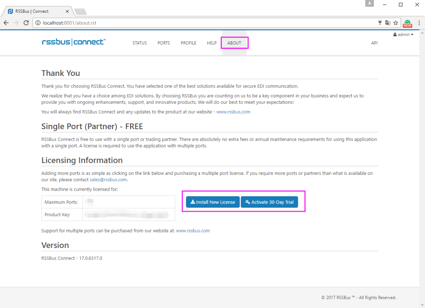Click the translate page icon
This screenshot has width=425, height=308.
click(388, 23)
